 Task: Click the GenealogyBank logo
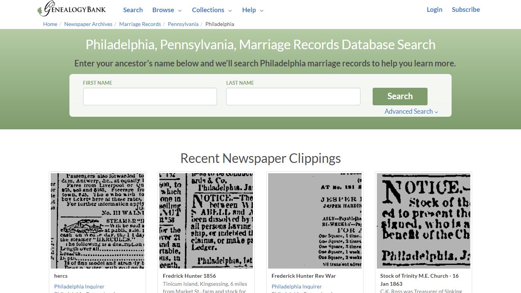(72, 9)
